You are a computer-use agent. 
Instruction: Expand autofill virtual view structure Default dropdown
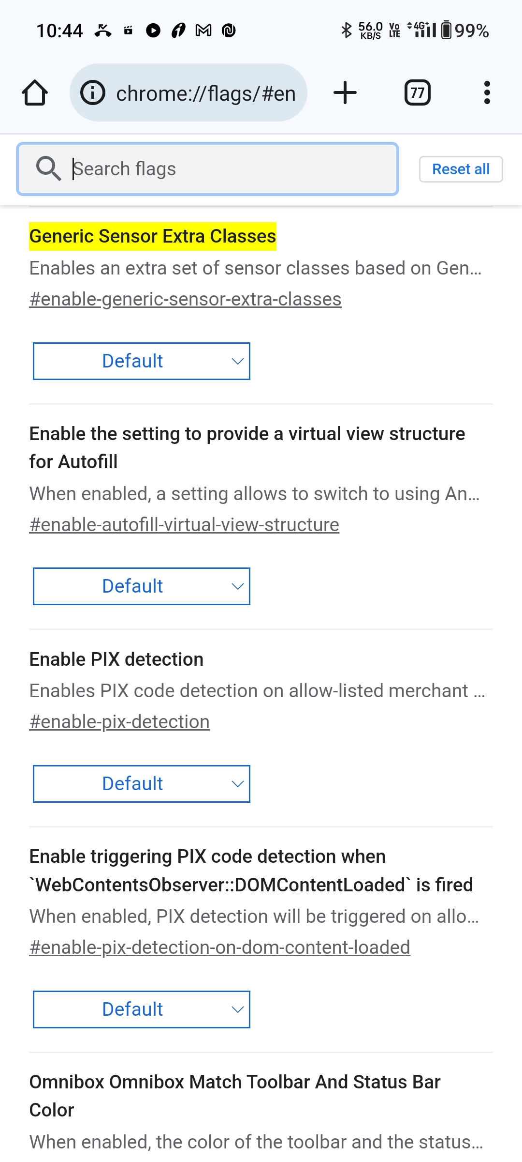(142, 586)
